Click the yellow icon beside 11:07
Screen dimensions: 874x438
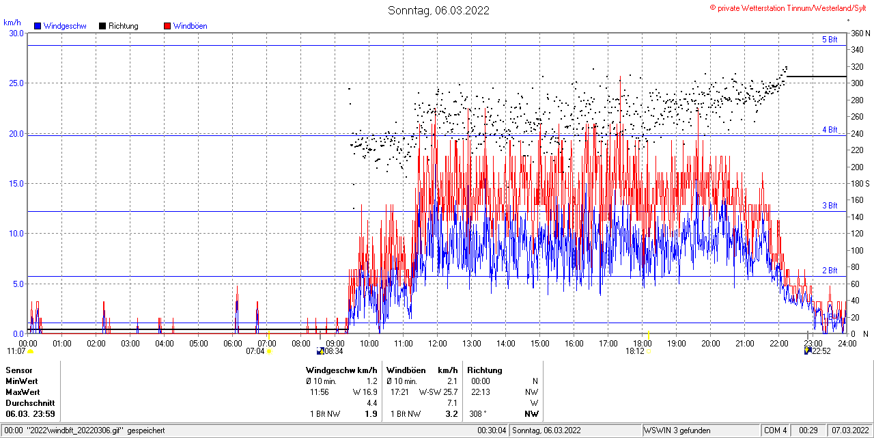30,351
